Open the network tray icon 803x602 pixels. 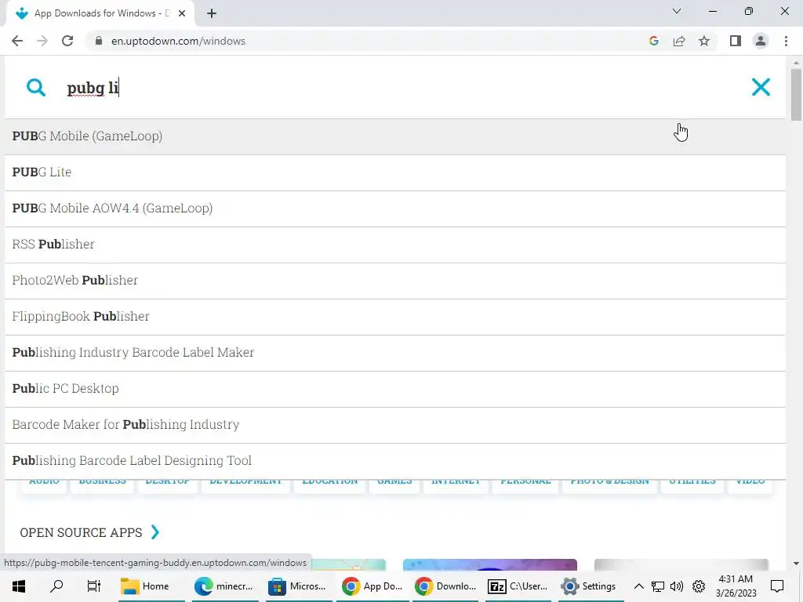click(x=658, y=586)
